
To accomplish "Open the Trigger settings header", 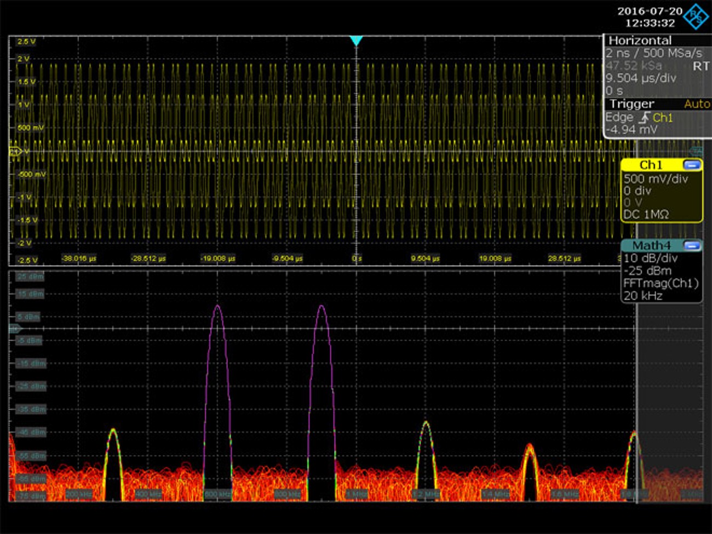I will point(631,104).
